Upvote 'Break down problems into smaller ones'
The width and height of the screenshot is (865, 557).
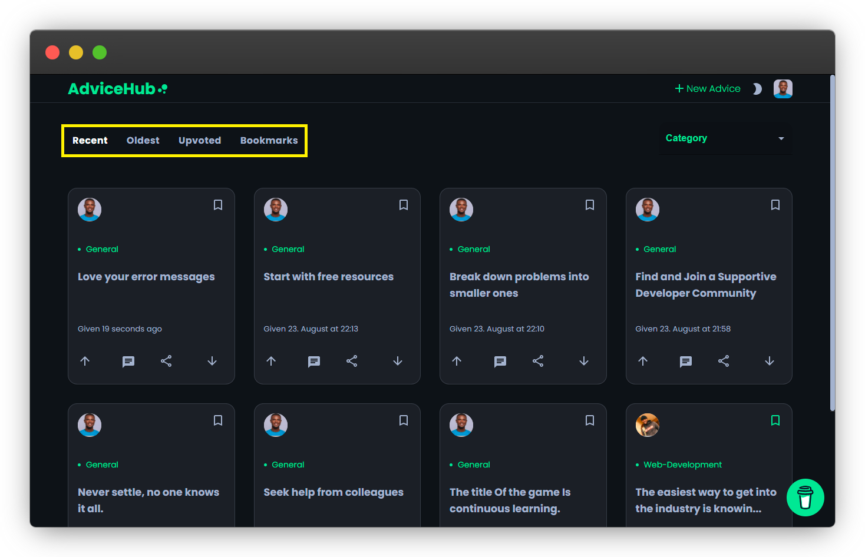coord(457,361)
